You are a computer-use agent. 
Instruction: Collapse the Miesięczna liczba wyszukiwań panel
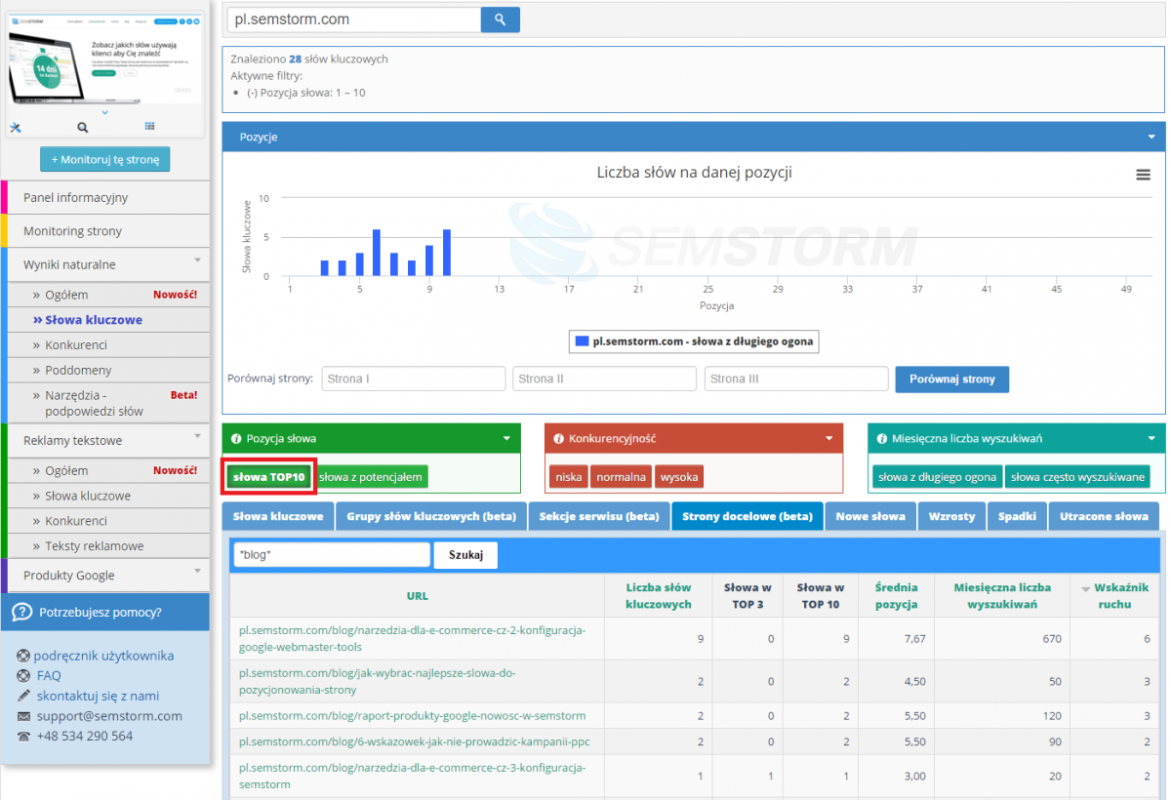tap(1151, 439)
